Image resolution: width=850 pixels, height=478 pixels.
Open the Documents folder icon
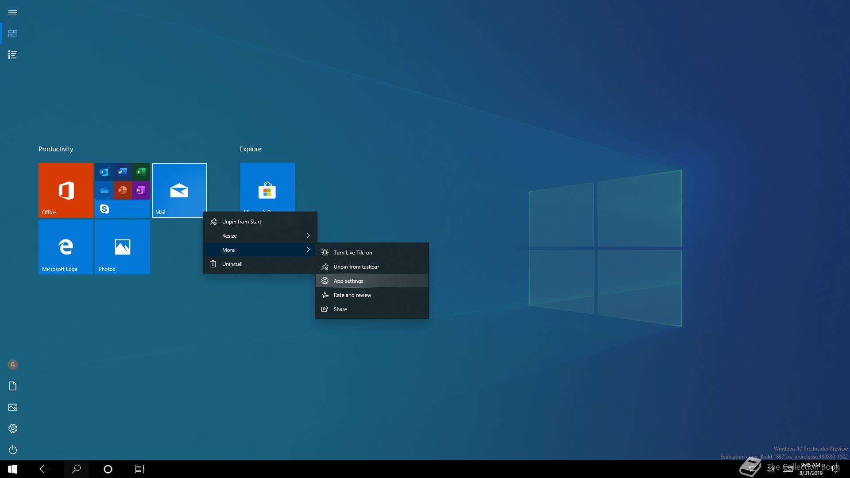[13, 386]
